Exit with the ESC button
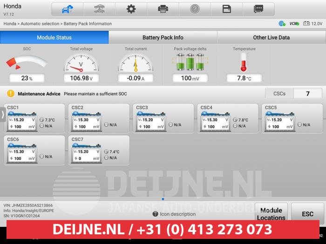 [x=307, y=214]
